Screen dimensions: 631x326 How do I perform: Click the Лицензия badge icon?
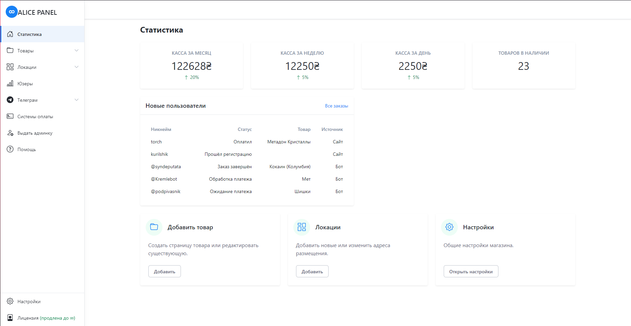10,318
